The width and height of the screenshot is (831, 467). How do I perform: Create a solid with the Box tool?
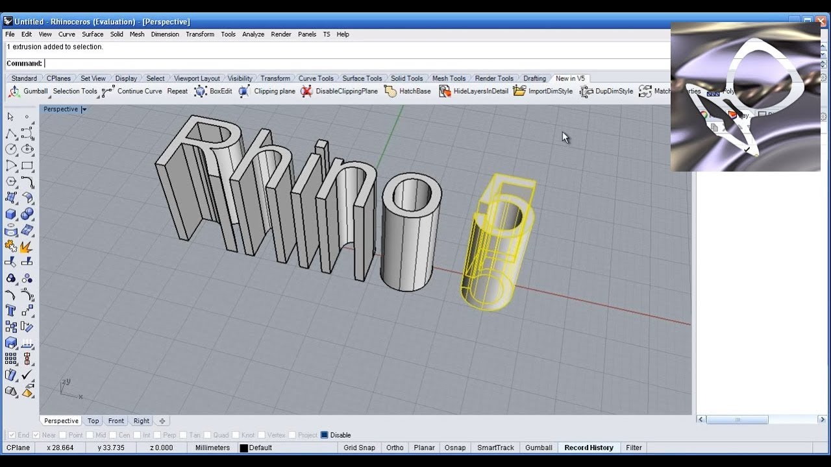11,214
